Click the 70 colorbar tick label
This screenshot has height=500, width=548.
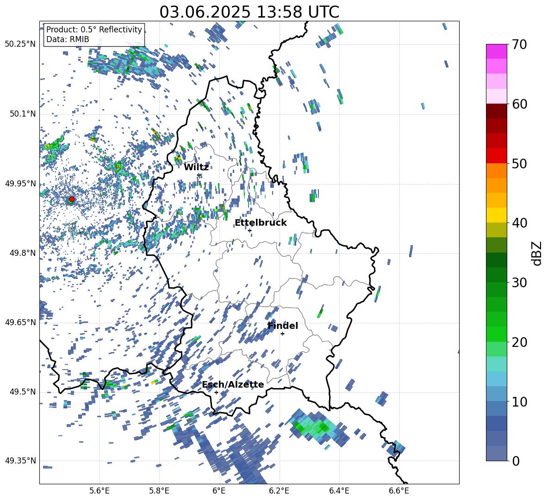point(519,44)
